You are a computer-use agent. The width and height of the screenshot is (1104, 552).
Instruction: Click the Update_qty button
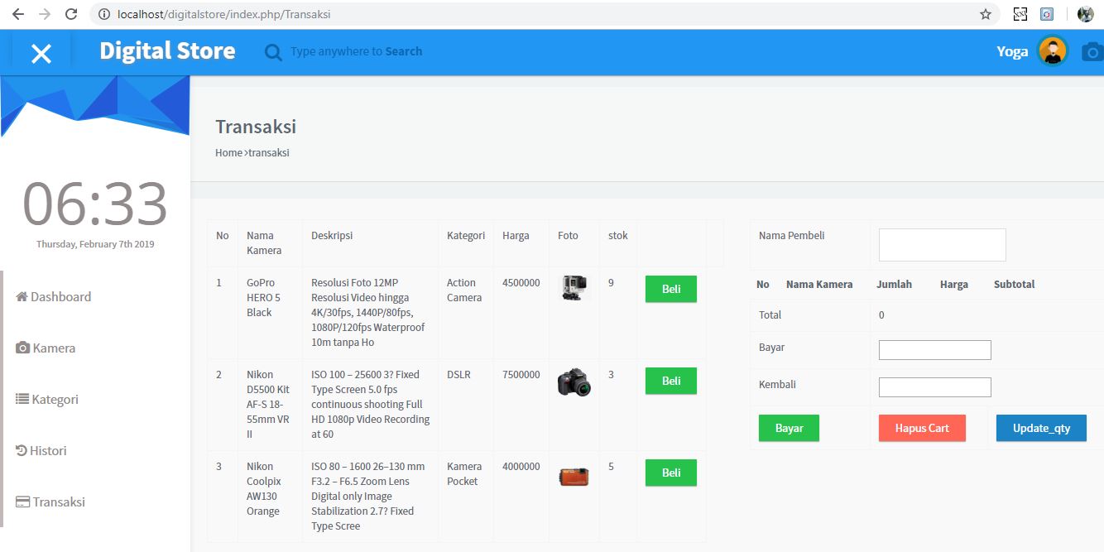(1041, 428)
